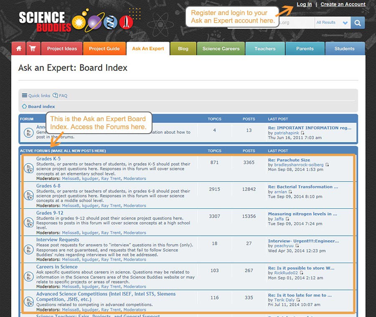The height and width of the screenshot is (317, 376).
Task: Click the Announcements forum icon
Action: click(x=29, y=132)
